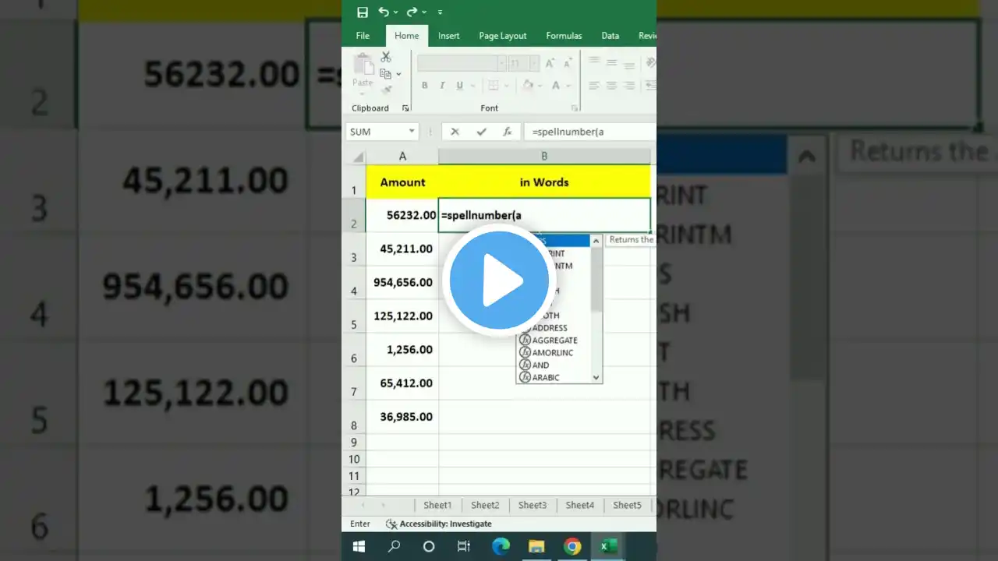This screenshot has width=998, height=561.
Task: Open the Clipboard dialog launcher
Action: [x=405, y=108]
